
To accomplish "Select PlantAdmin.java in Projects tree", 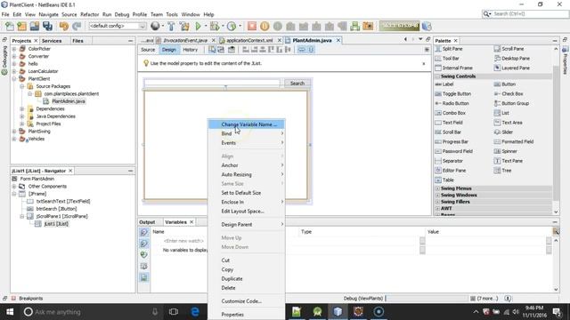I will [69, 101].
